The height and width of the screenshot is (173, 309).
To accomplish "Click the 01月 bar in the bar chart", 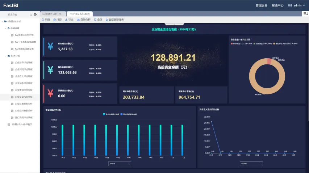I will point(62,140).
